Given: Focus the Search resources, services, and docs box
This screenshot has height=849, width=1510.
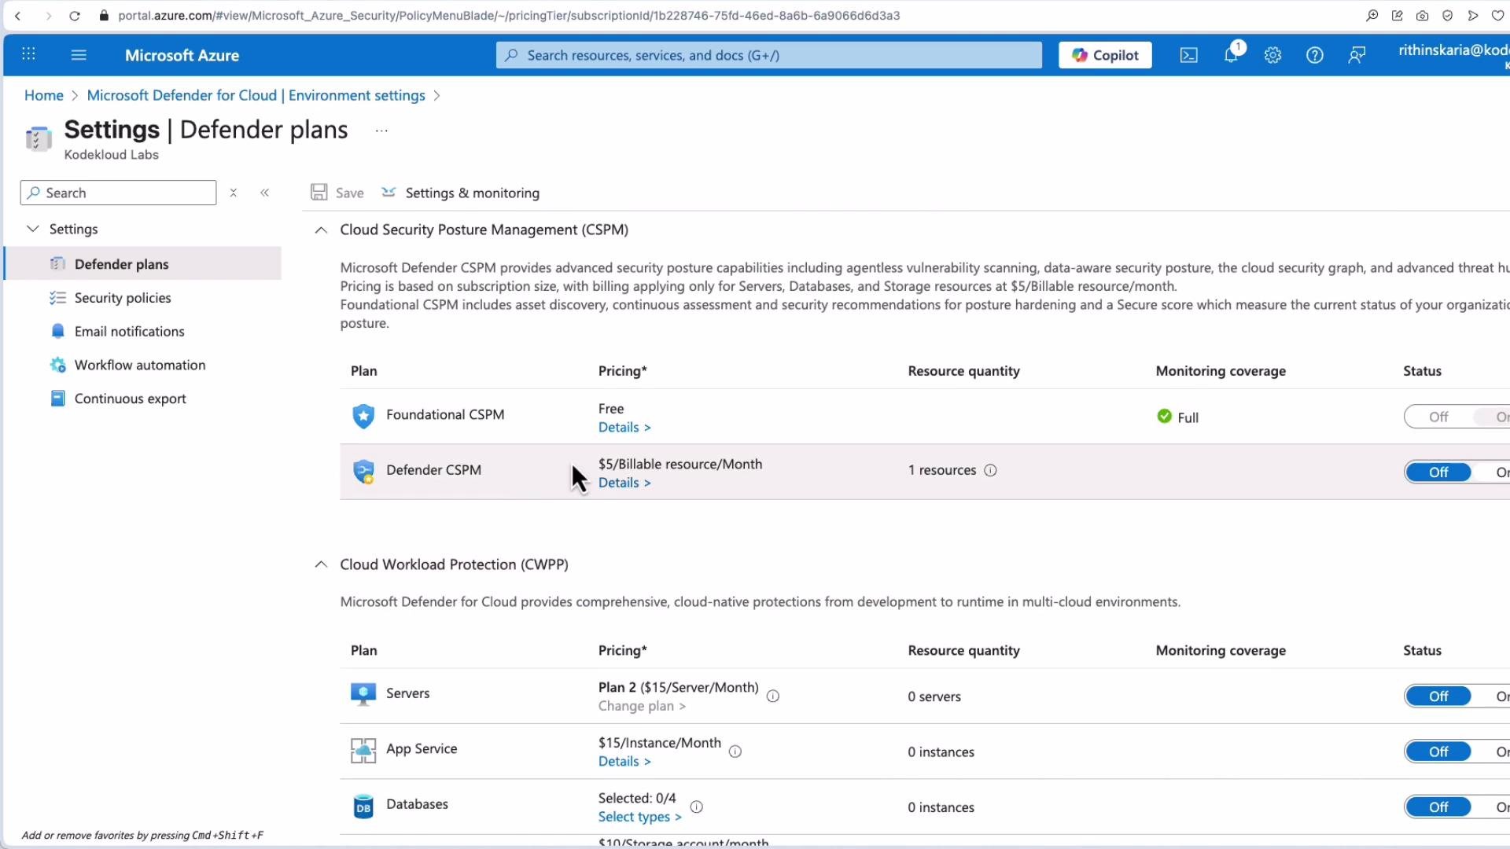Looking at the screenshot, I should [x=768, y=55].
